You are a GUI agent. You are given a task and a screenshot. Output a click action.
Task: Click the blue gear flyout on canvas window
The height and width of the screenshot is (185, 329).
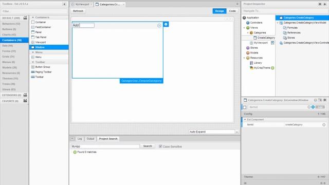(x=166, y=24)
